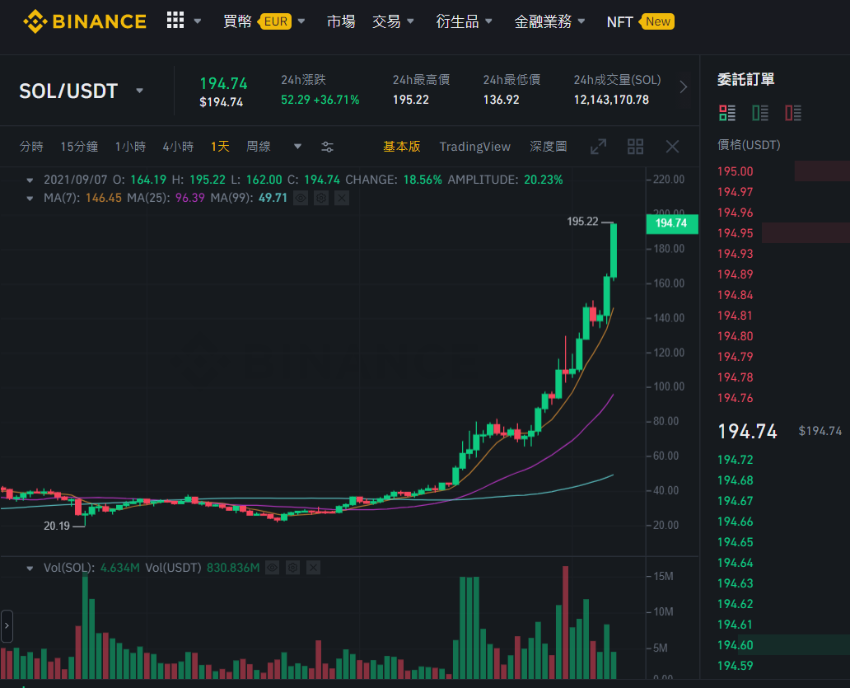
Task: Open MA indicator settings gear
Action: tap(321, 199)
